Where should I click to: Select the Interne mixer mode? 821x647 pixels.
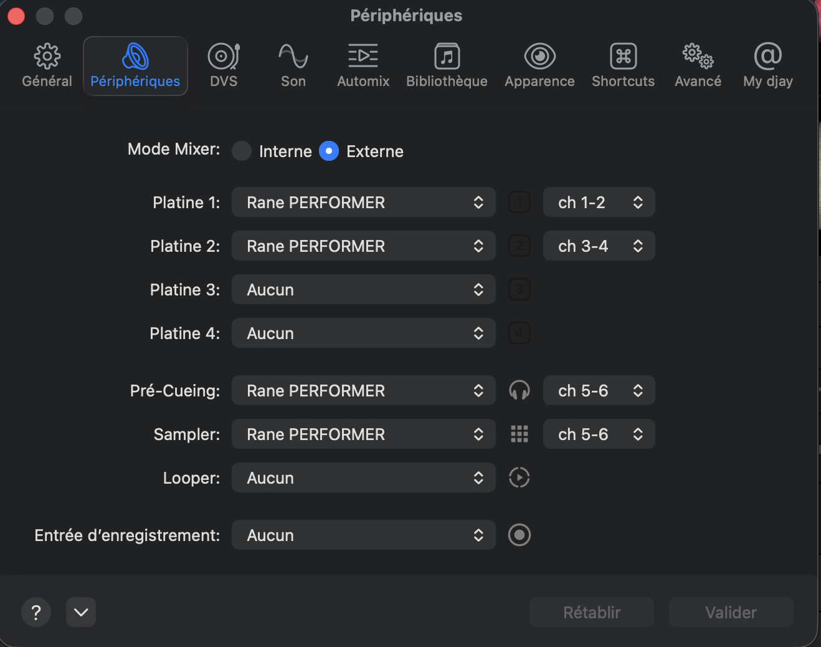pos(242,151)
